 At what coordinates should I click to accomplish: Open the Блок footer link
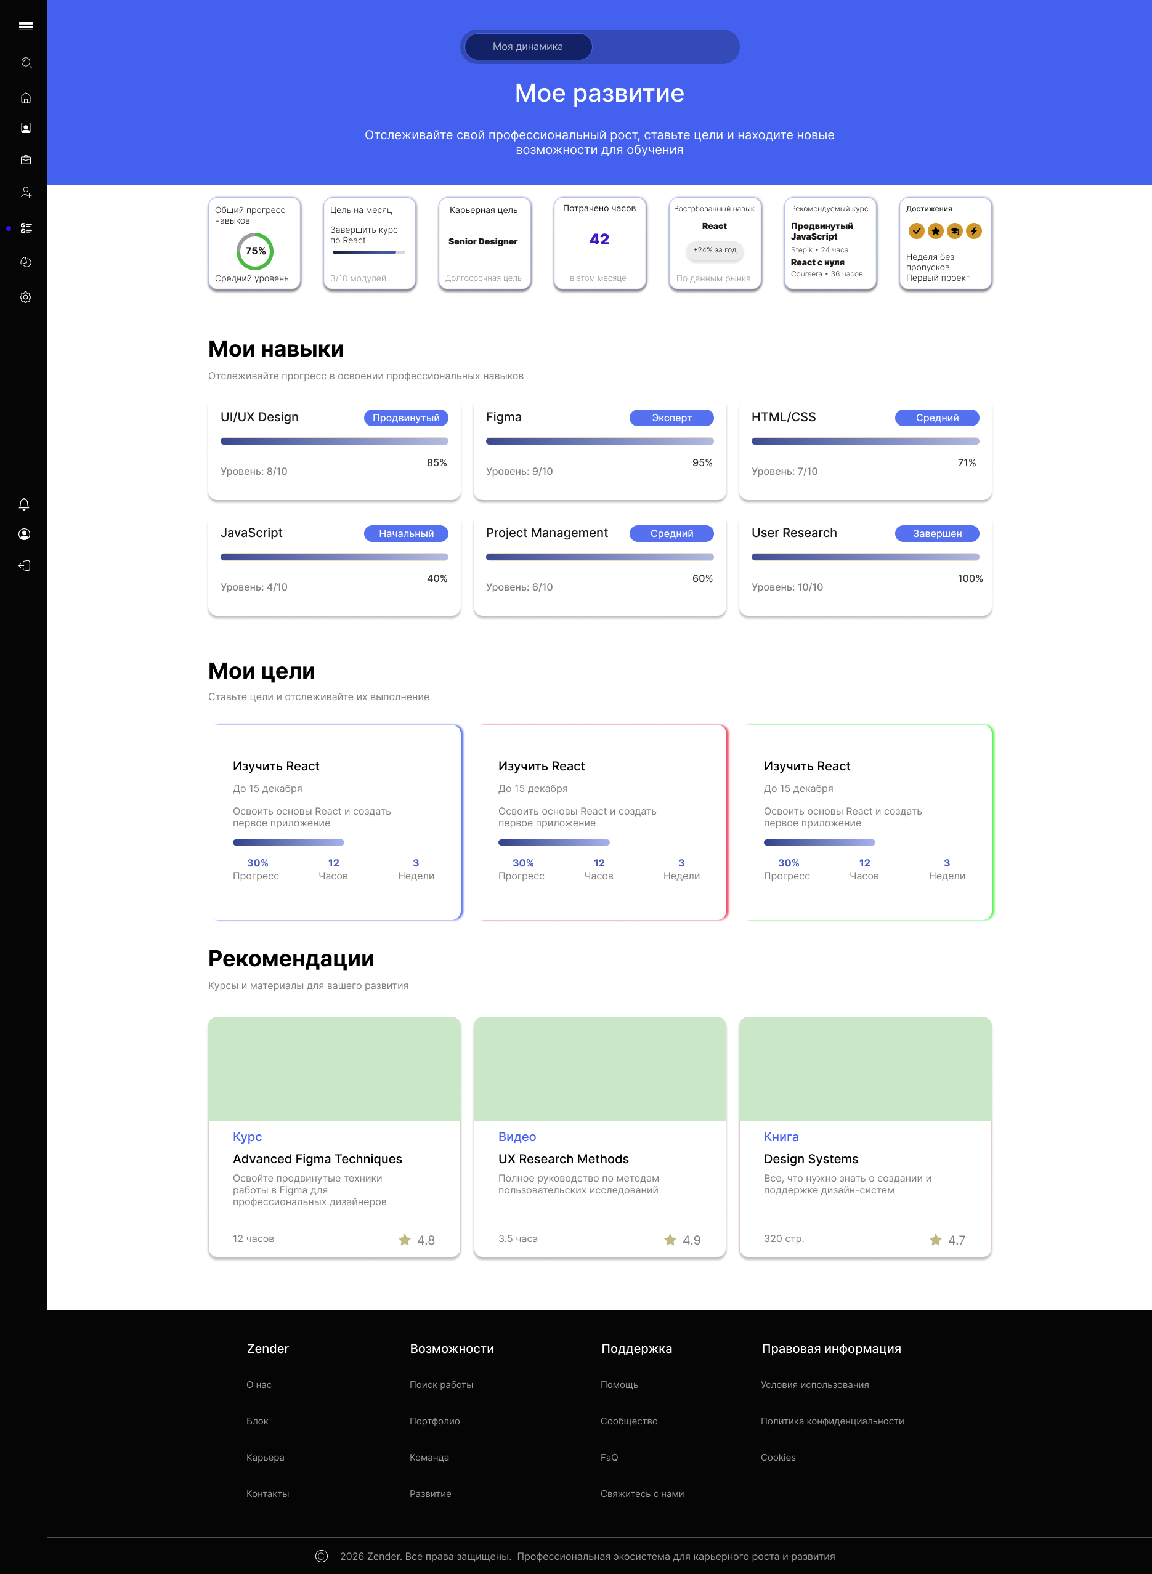click(258, 1421)
